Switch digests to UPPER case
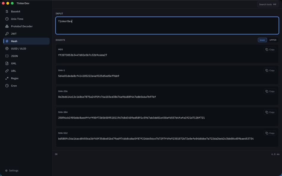Viewport: 282px width, 176px height. (273, 40)
